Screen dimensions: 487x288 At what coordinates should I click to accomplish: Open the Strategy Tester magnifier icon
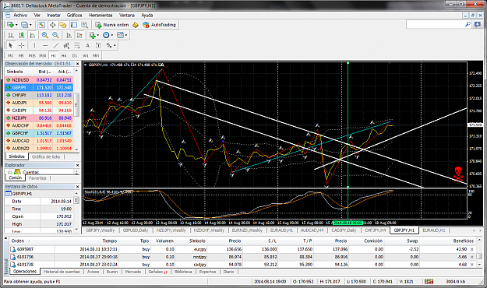[x=84, y=25]
